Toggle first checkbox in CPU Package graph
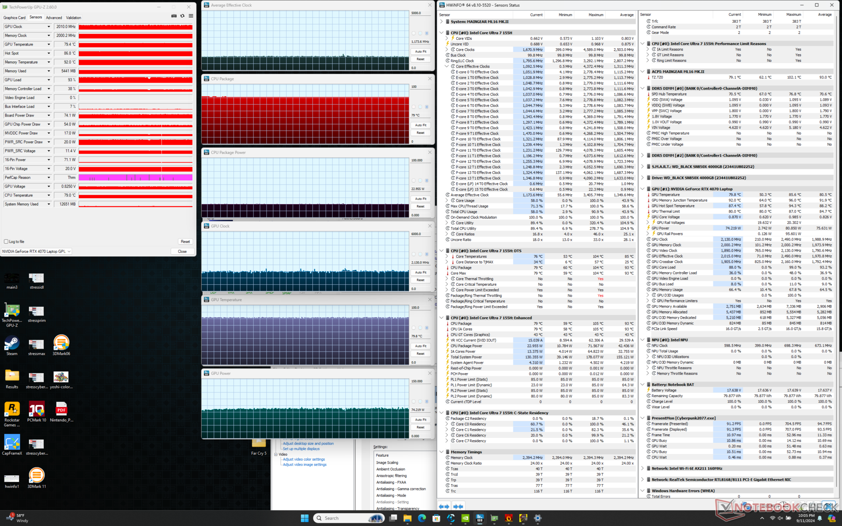The image size is (842, 526). click(413, 107)
